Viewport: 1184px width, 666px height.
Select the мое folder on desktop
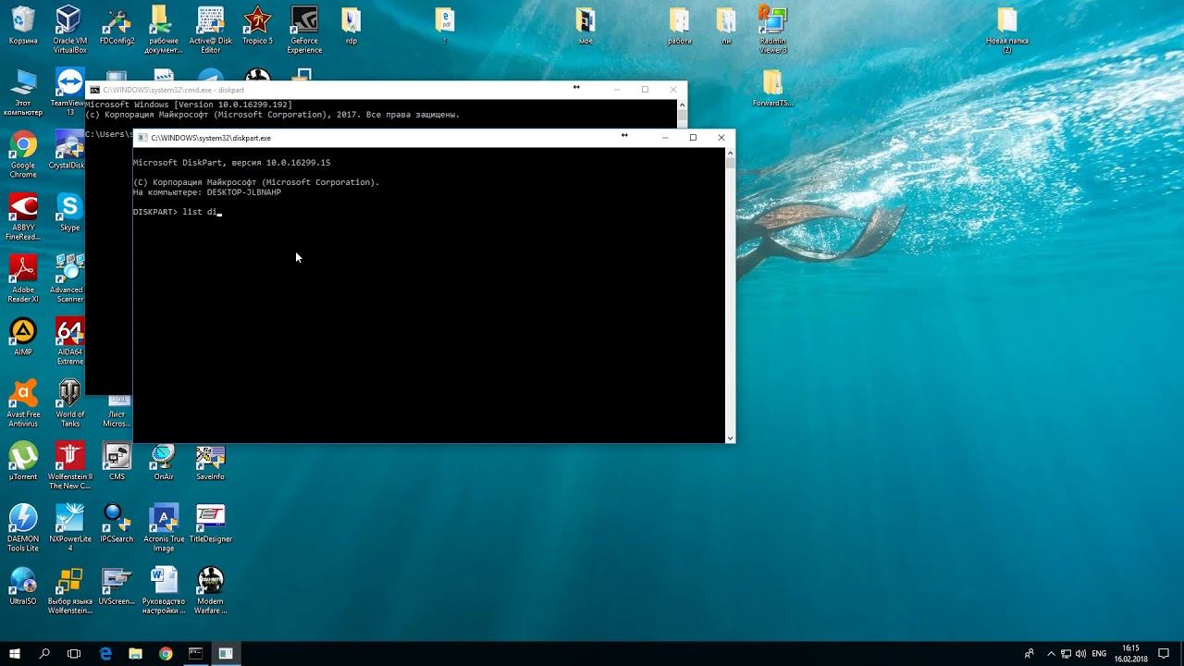tap(586, 26)
